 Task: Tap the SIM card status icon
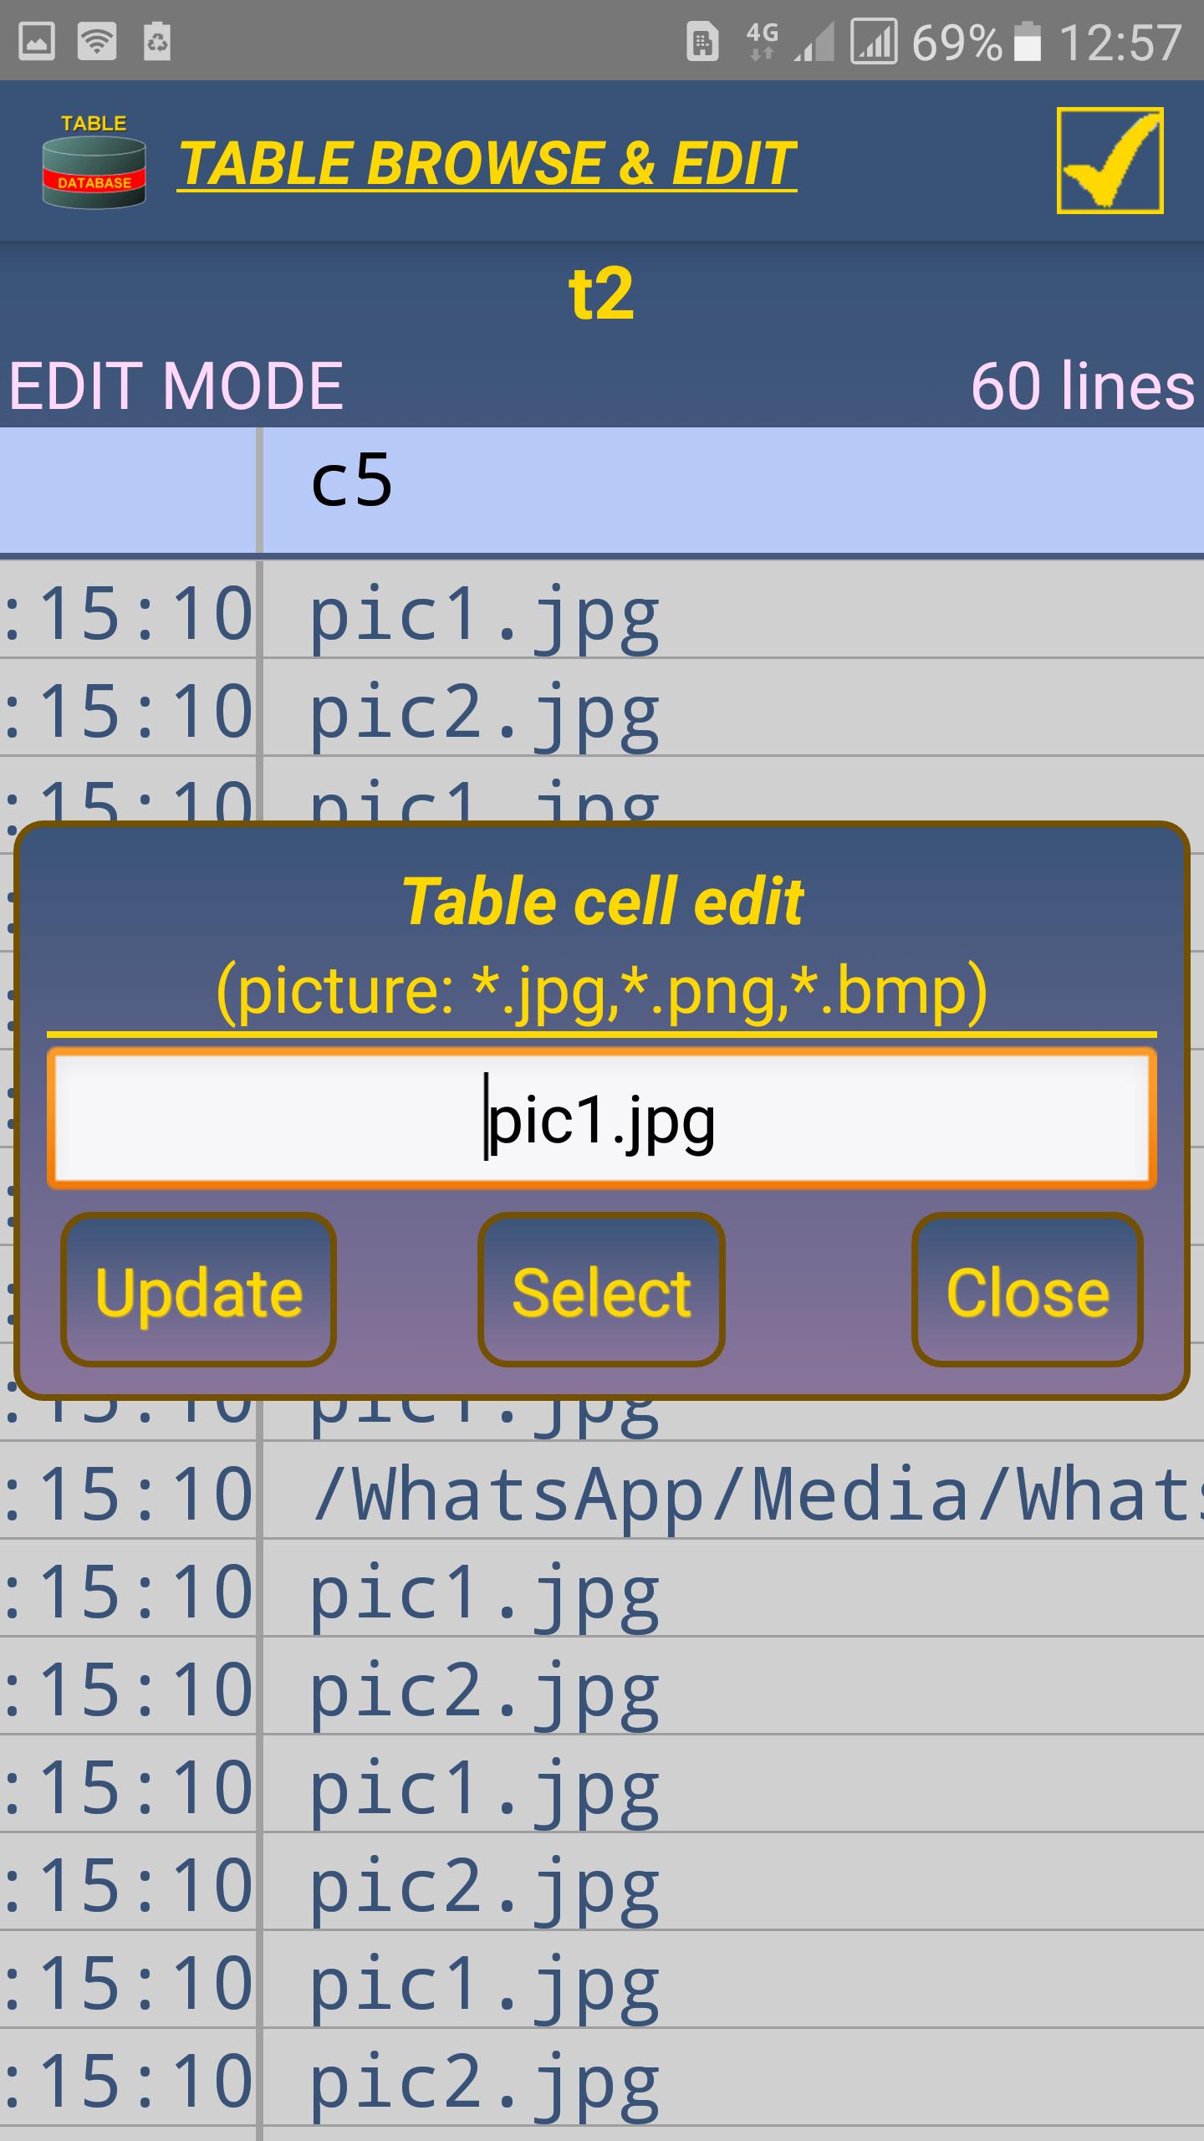tap(702, 42)
